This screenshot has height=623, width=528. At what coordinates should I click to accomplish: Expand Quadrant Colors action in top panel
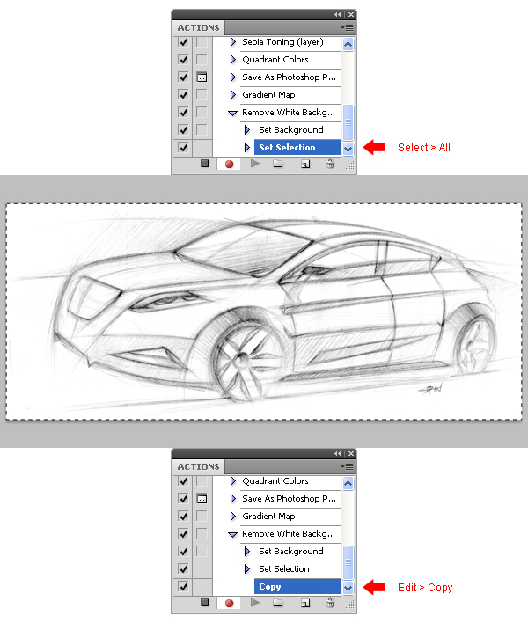(233, 60)
